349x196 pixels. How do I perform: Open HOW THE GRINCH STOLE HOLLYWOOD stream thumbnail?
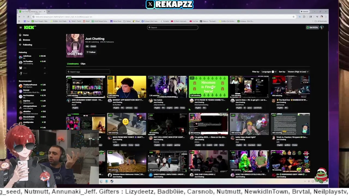coord(249,161)
